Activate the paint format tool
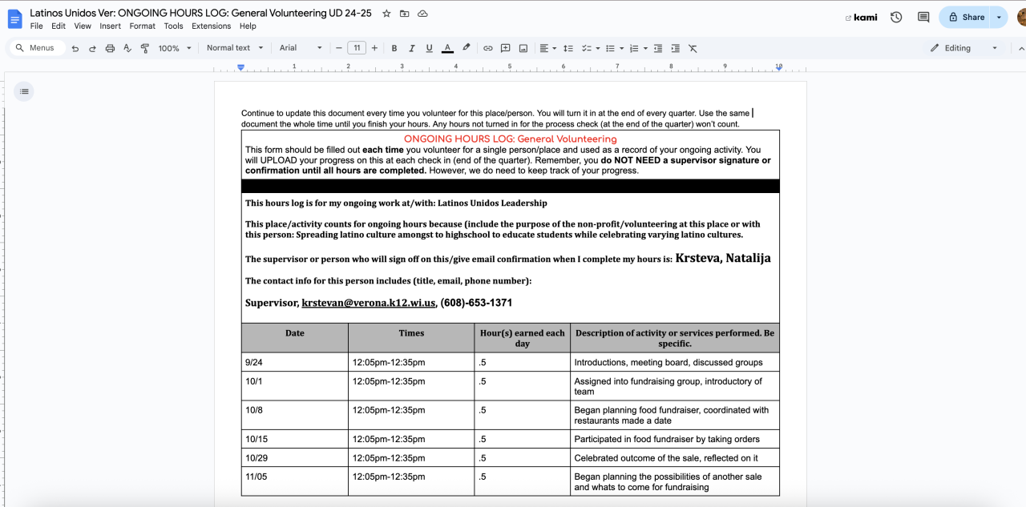The width and height of the screenshot is (1026, 507). [145, 48]
